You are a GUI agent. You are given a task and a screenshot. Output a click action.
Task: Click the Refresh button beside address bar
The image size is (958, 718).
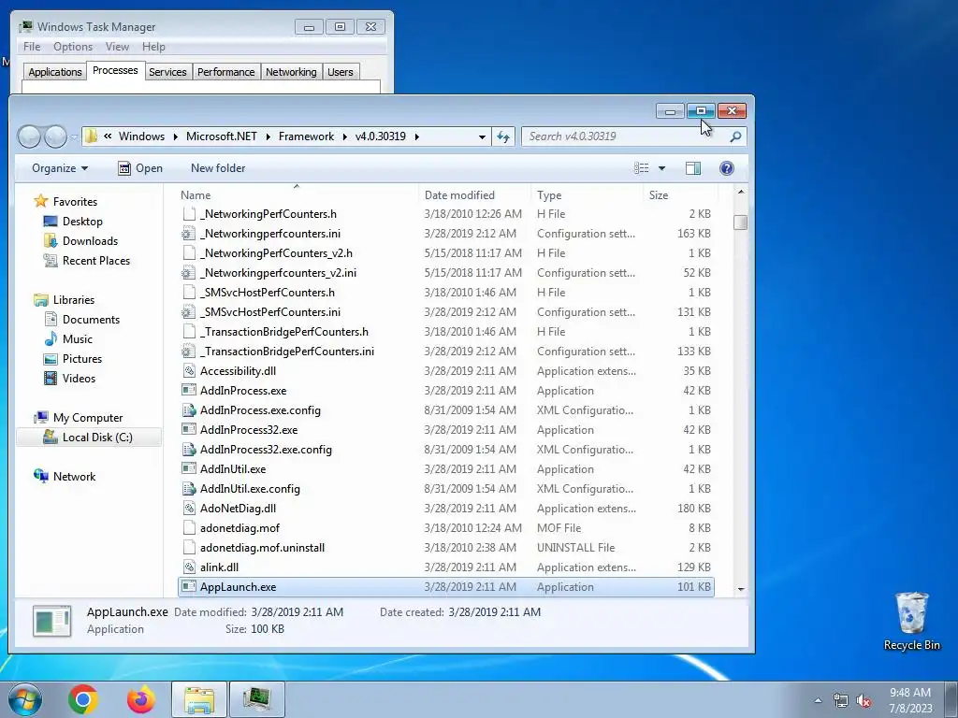tap(503, 136)
